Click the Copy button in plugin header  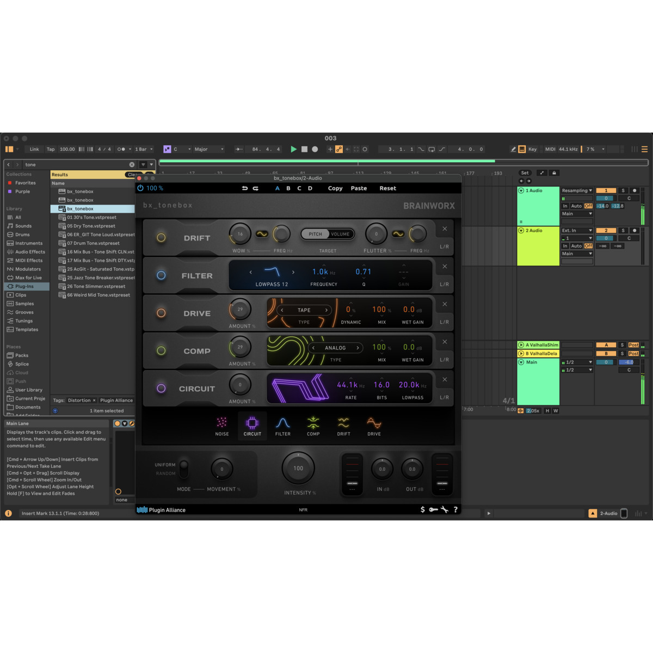(x=335, y=188)
